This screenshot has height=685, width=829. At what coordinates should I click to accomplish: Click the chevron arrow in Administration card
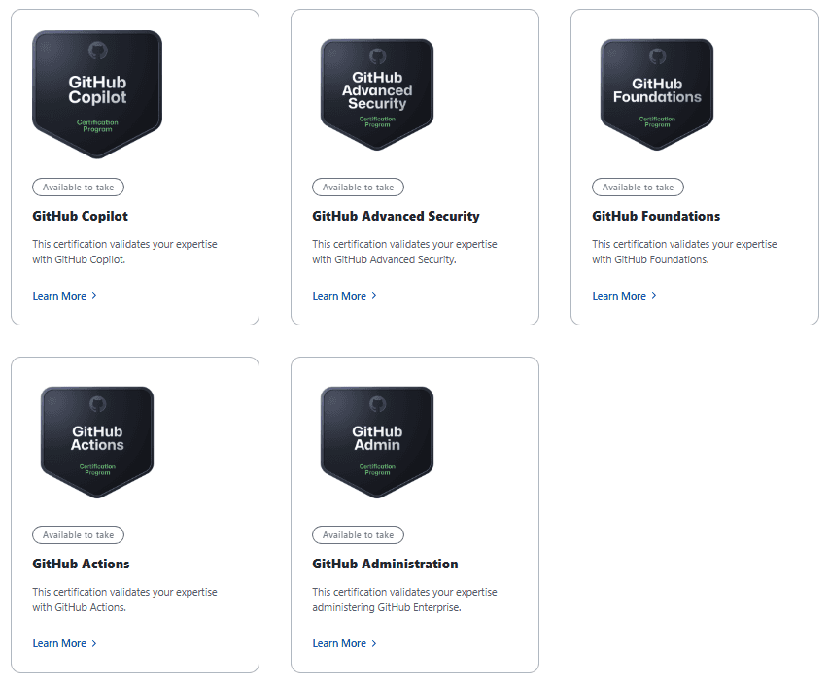coord(374,643)
